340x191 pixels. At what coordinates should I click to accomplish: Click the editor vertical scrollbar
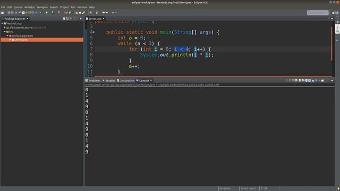[331, 44]
